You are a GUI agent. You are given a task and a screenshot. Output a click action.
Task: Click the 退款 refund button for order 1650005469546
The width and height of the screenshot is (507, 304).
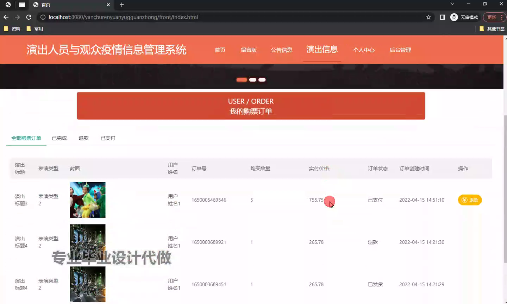tap(470, 200)
